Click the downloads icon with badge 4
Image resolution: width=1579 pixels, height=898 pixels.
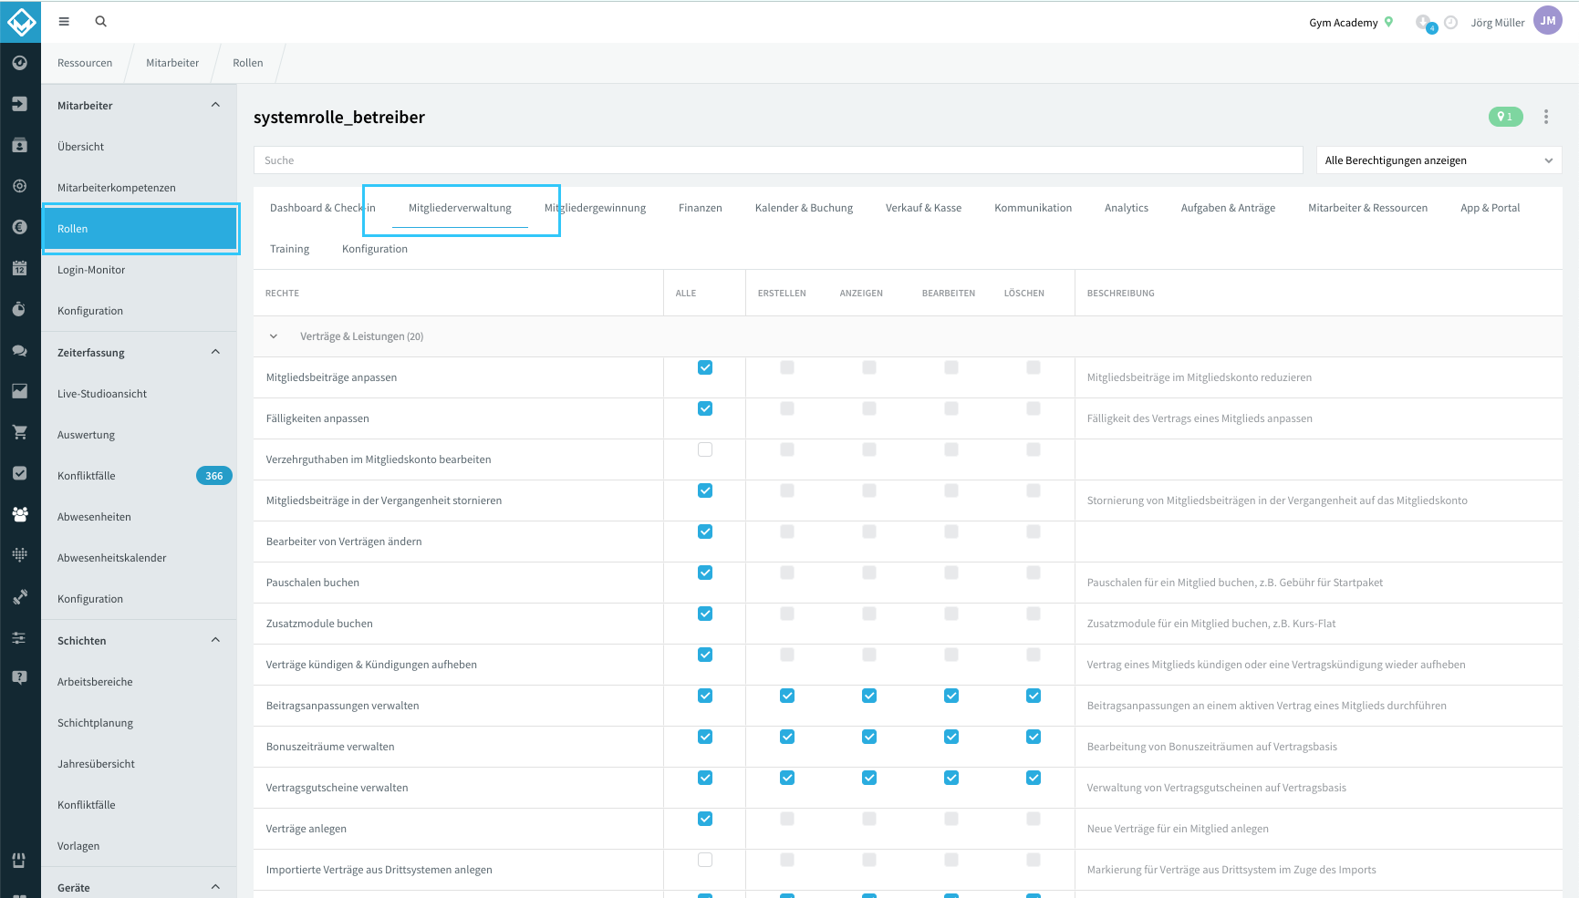pos(1424,23)
